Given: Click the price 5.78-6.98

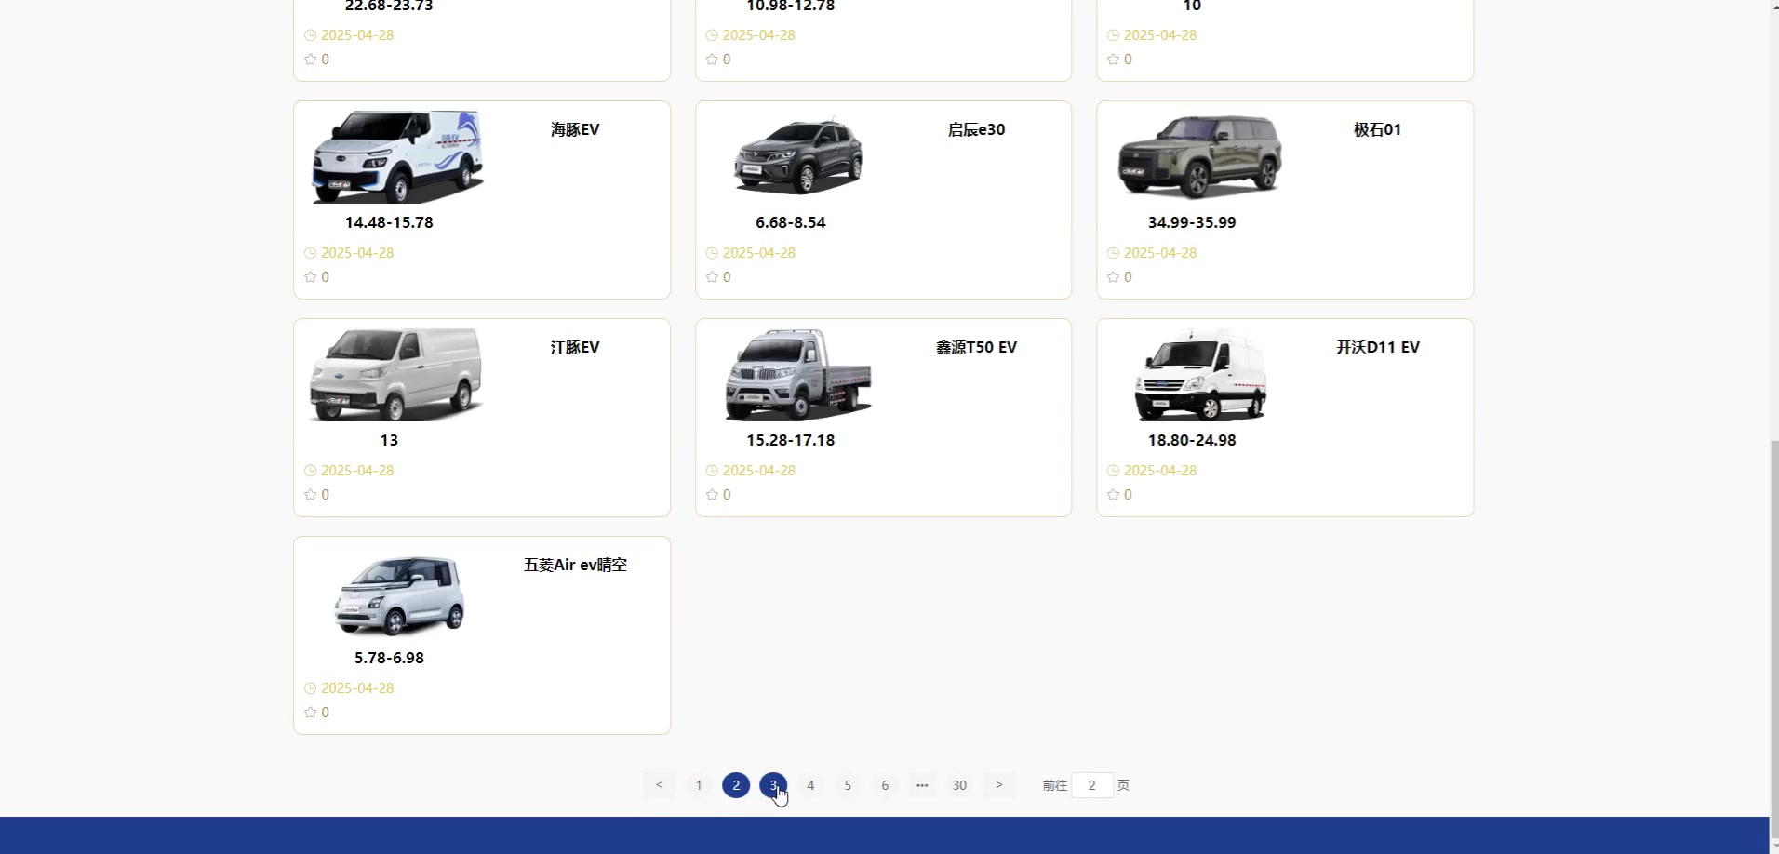Looking at the screenshot, I should (389, 658).
